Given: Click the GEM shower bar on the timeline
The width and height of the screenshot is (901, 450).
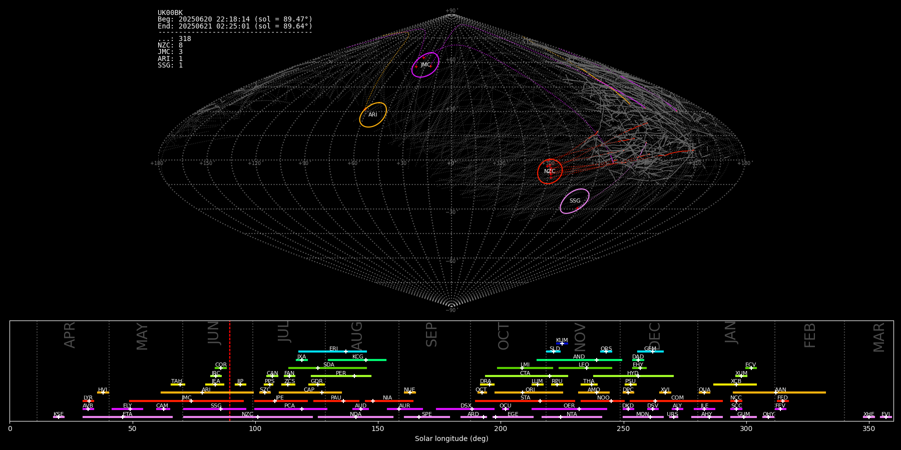Looking at the screenshot, I should pos(650,351).
